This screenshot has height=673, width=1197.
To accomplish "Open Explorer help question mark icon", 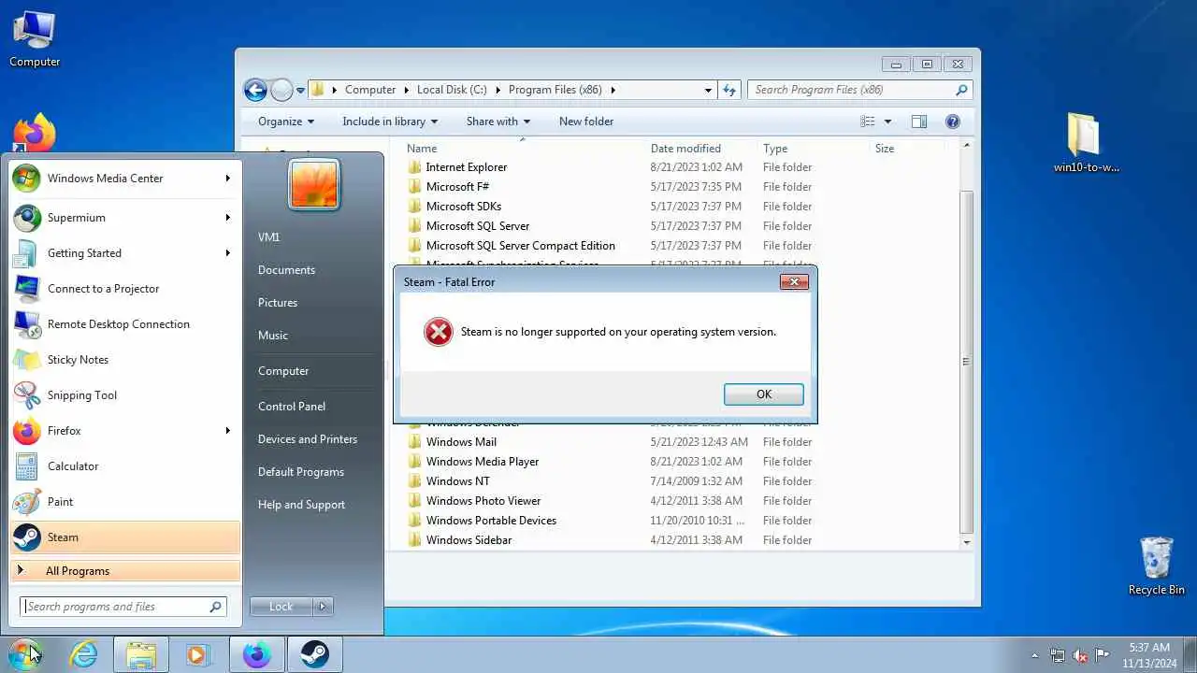I will pos(953,122).
